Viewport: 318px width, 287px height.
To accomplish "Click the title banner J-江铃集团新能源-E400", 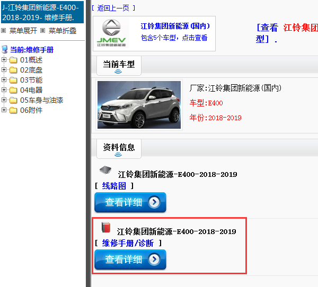I will [x=42, y=12].
